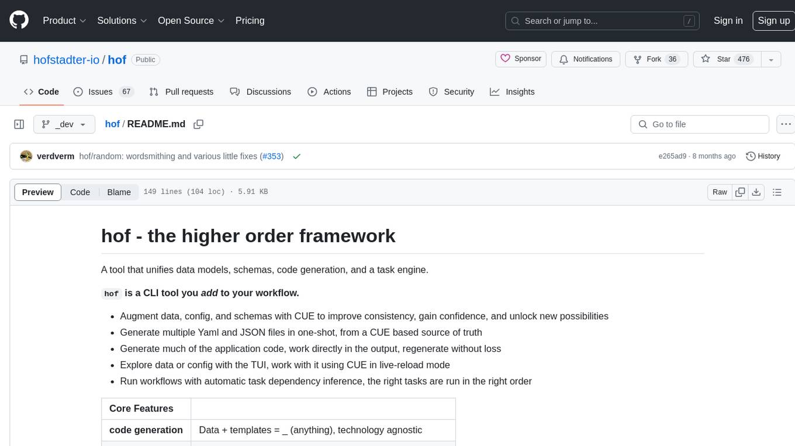795x446 pixels.
Task: Select the Pull requests tab
Action: pyautogui.click(x=181, y=92)
